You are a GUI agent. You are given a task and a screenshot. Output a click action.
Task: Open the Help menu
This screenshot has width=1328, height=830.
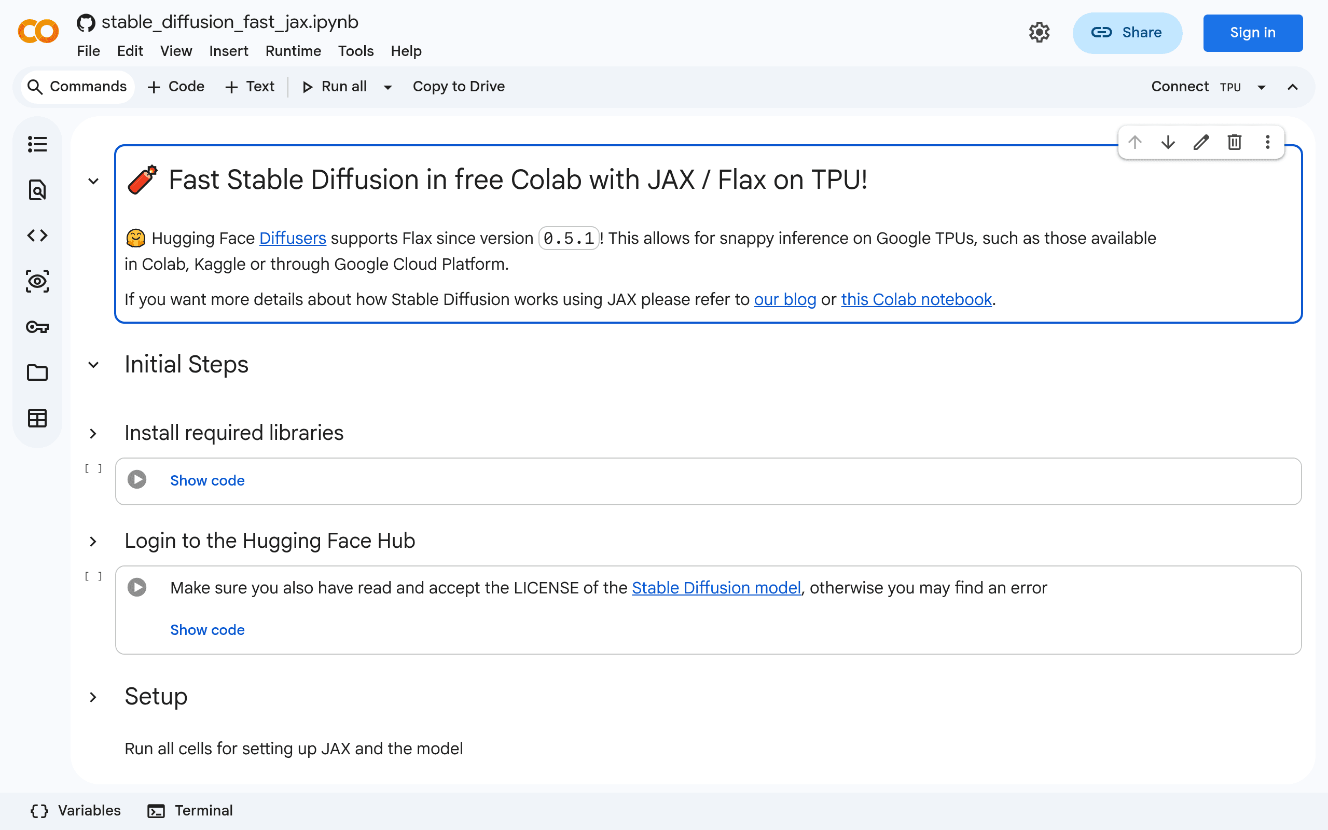pyautogui.click(x=406, y=51)
